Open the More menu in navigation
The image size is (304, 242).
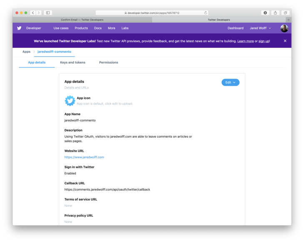(x=112, y=28)
